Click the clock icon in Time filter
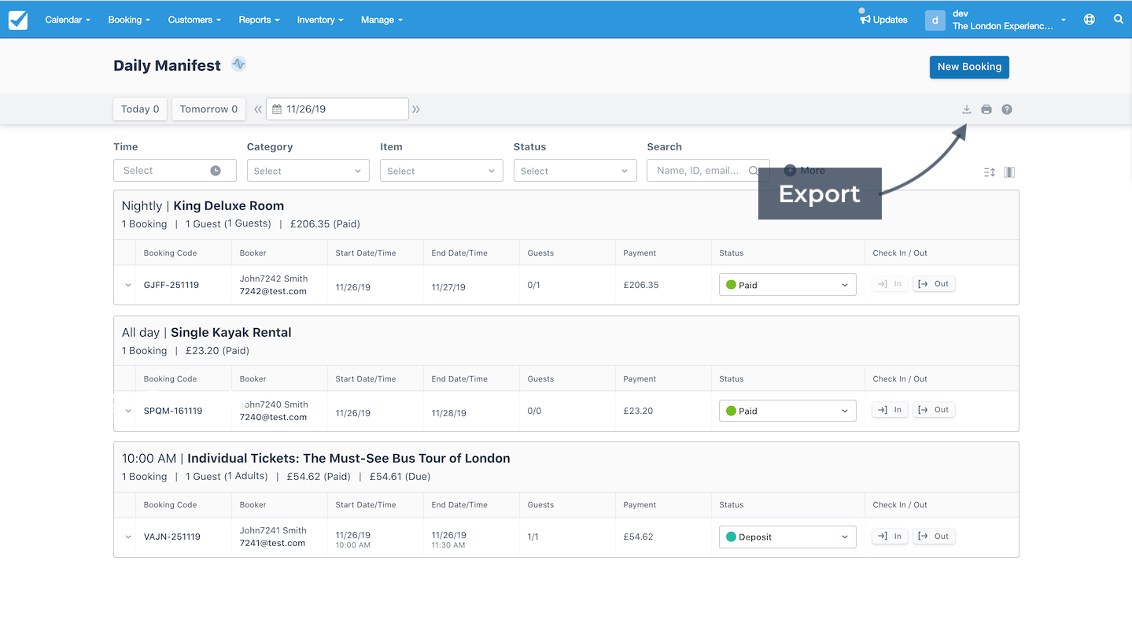This screenshot has height=620, width=1132. [216, 171]
